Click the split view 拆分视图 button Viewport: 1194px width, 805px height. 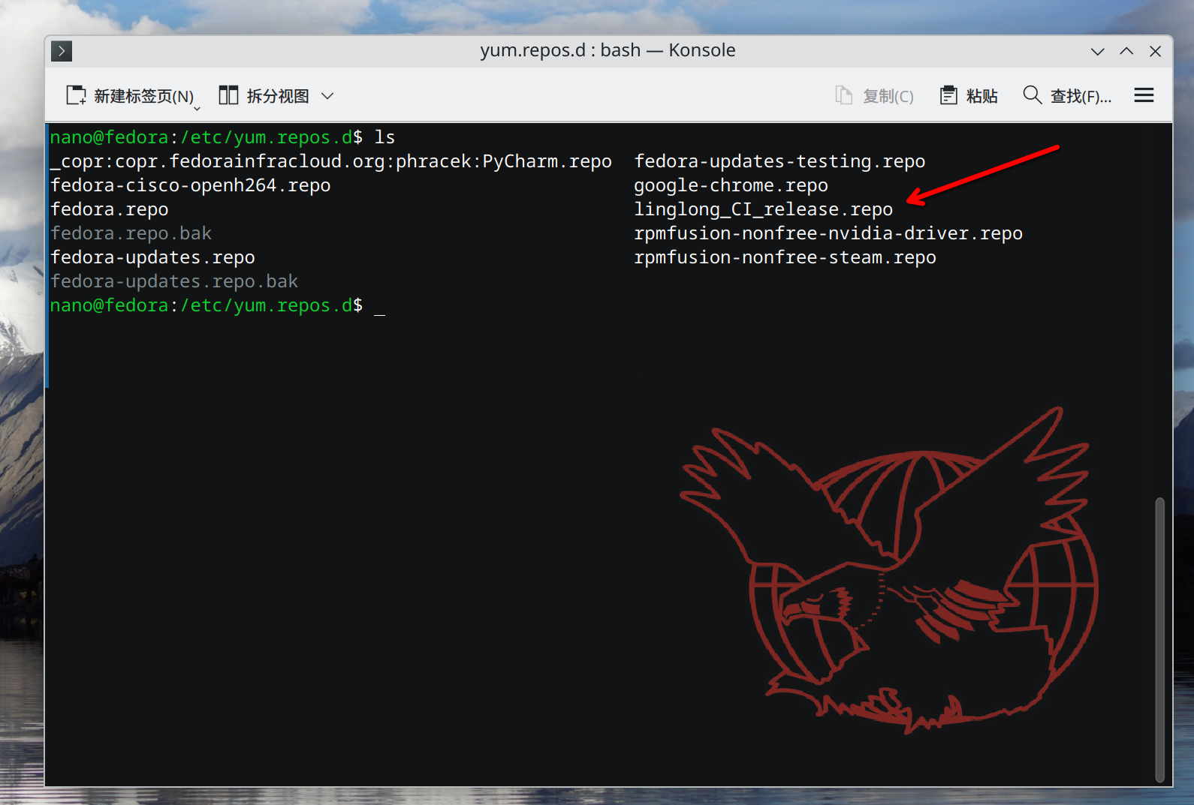(264, 96)
